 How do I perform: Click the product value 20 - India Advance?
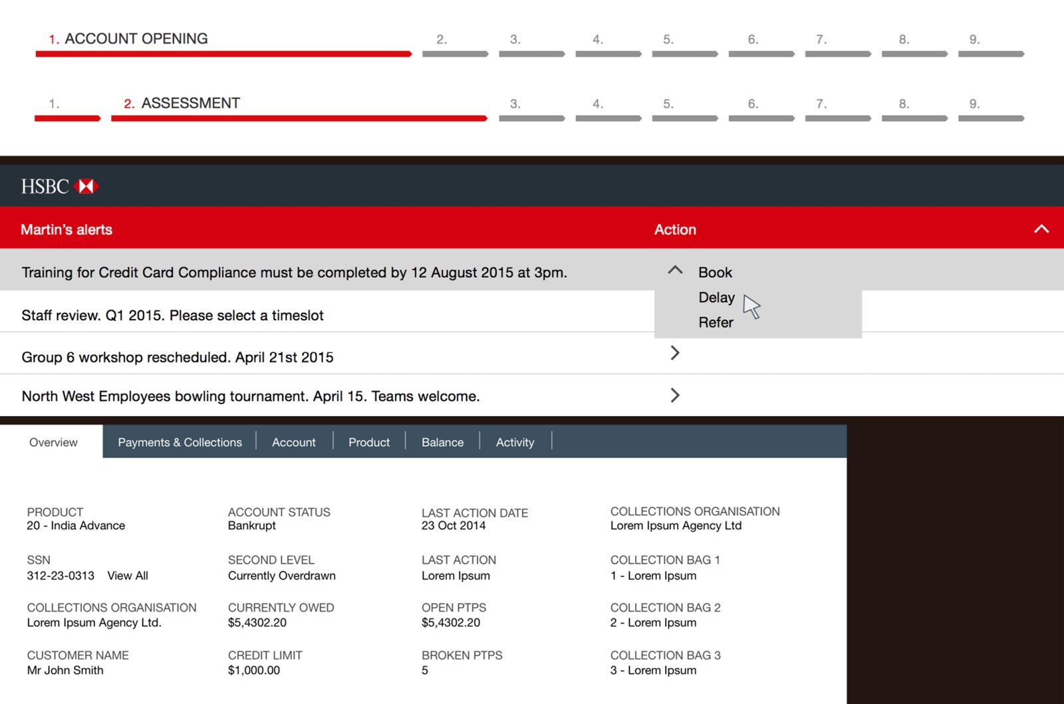click(76, 525)
